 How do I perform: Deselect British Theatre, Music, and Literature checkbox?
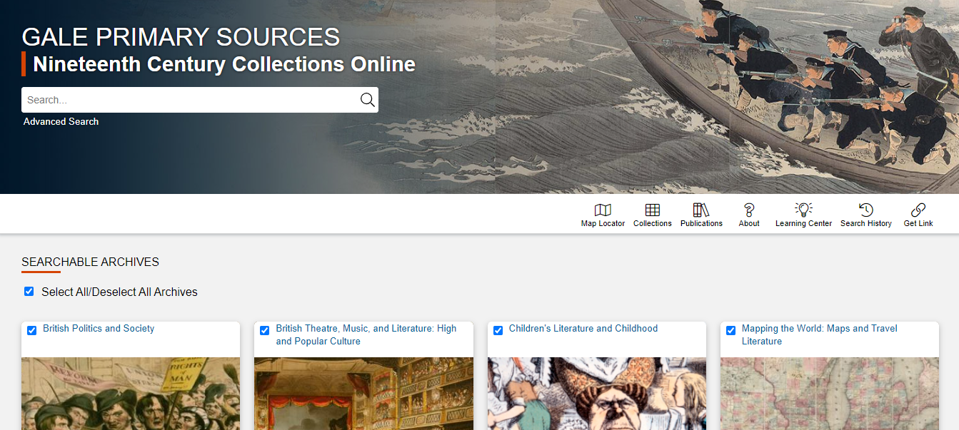tap(265, 330)
